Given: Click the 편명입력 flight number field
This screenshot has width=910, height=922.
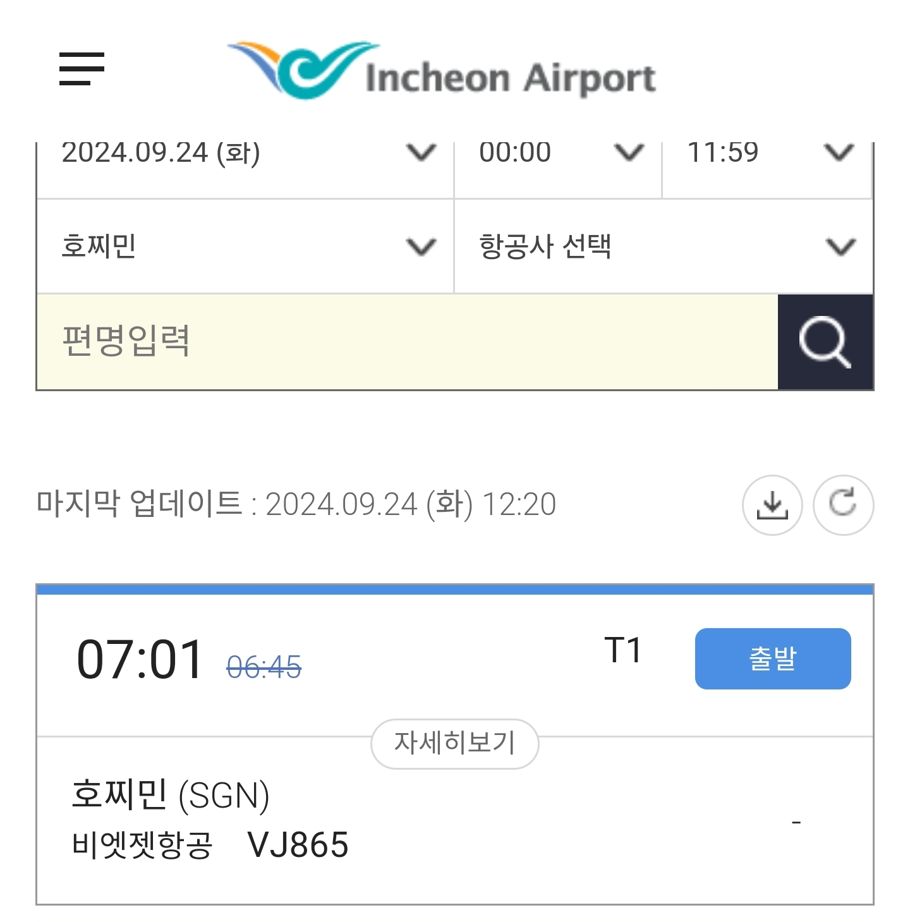Looking at the screenshot, I should (407, 342).
